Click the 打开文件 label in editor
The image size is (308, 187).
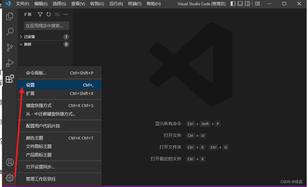point(173,136)
